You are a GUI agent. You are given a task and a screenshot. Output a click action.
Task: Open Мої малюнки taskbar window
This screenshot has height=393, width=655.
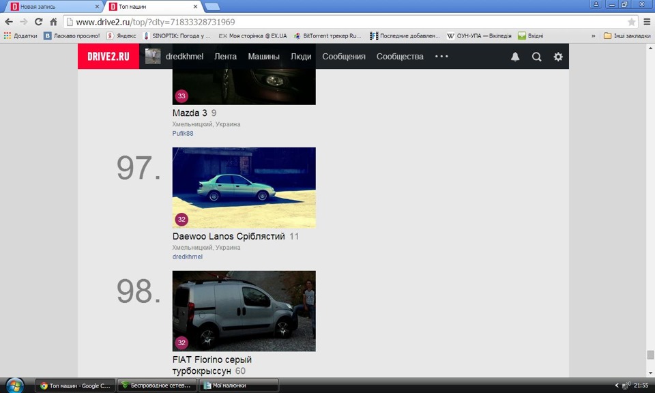[239, 385]
